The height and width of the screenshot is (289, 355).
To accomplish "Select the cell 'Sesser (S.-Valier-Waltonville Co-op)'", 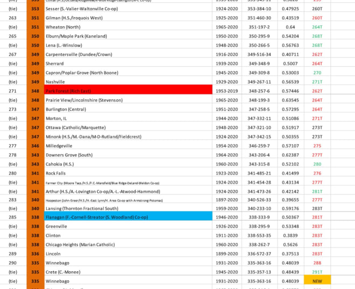I will tap(128, 9).
